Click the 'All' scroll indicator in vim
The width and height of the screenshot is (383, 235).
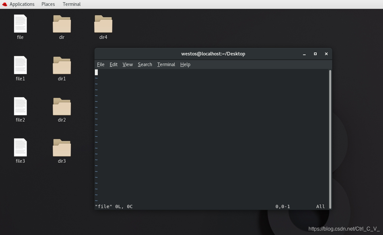[321, 206]
